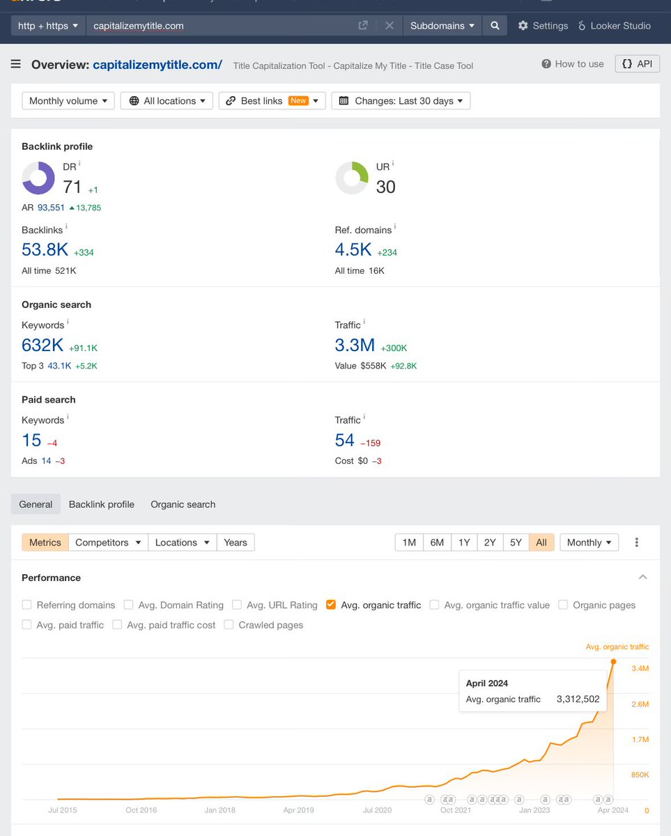This screenshot has height=836, width=671.
Task: Click the Paid search Keywords info icon
Action: point(68,417)
